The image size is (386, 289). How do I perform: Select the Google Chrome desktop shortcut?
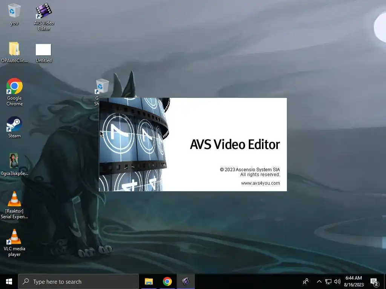pyautogui.click(x=15, y=92)
